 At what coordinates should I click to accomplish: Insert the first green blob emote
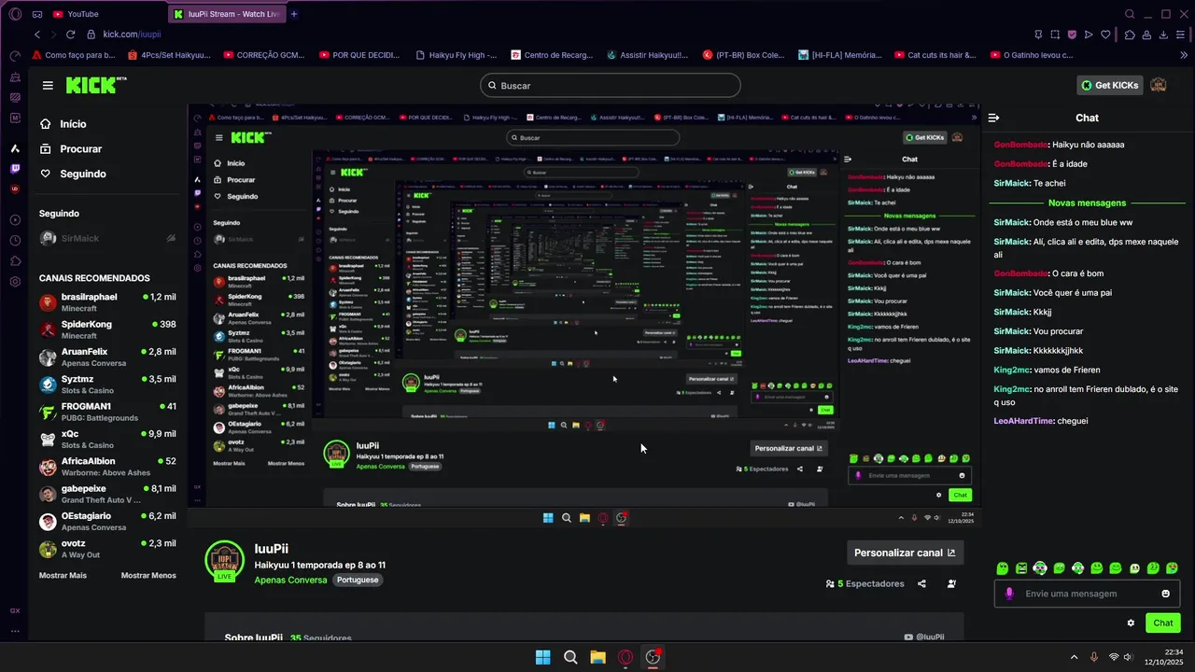point(1003,567)
